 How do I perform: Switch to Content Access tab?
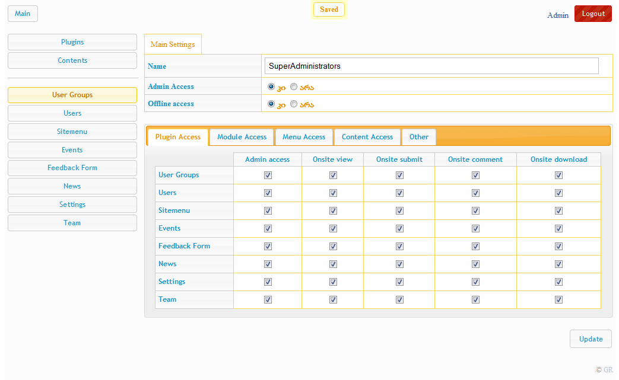(367, 137)
